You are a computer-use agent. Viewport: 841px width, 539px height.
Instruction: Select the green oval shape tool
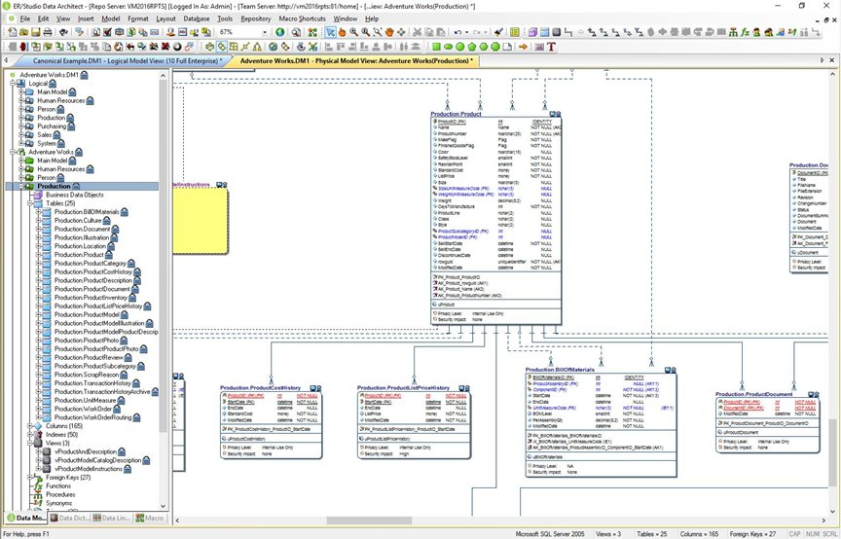449,47
